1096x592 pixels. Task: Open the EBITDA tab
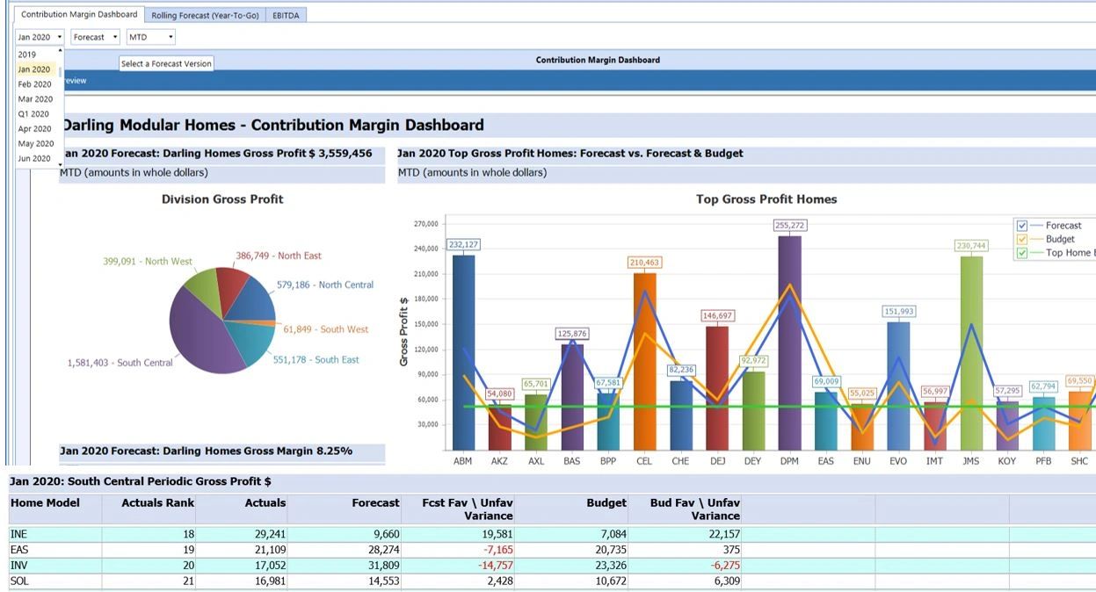pyautogui.click(x=283, y=14)
